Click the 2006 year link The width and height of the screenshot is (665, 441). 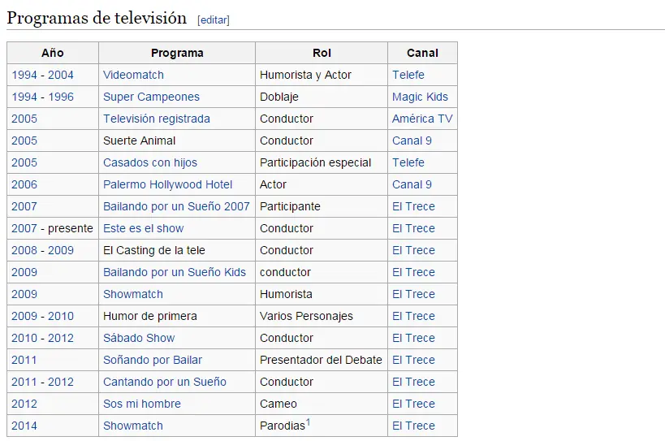(24, 185)
